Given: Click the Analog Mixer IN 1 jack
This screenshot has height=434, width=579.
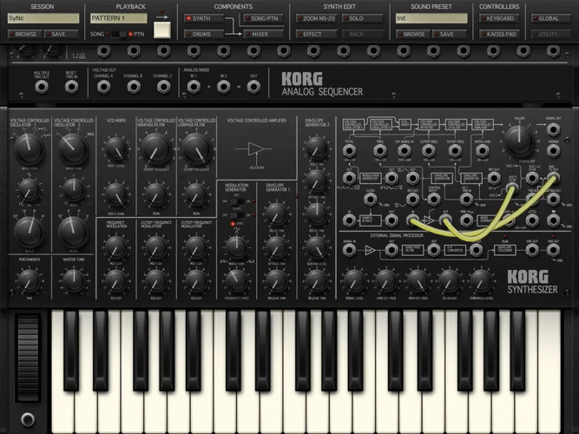Looking at the screenshot, I should click(x=194, y=87).
